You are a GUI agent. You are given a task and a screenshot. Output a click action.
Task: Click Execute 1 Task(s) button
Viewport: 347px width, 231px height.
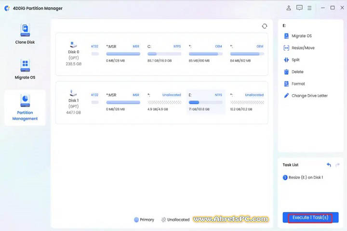[310, 218]
